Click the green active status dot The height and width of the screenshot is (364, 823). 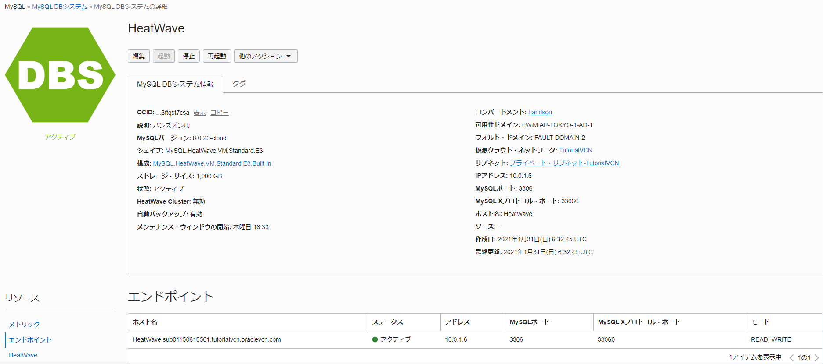point(375,339)
